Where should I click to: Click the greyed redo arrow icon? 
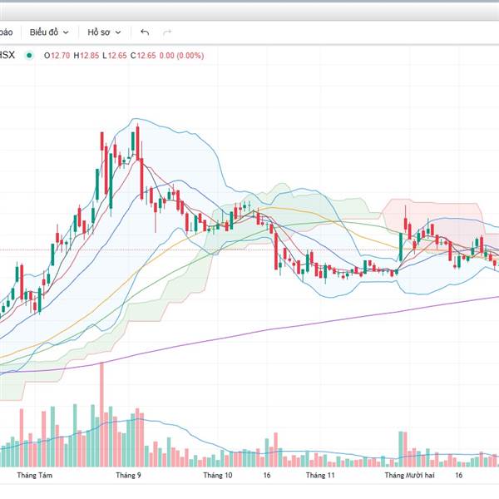point(167,32)
